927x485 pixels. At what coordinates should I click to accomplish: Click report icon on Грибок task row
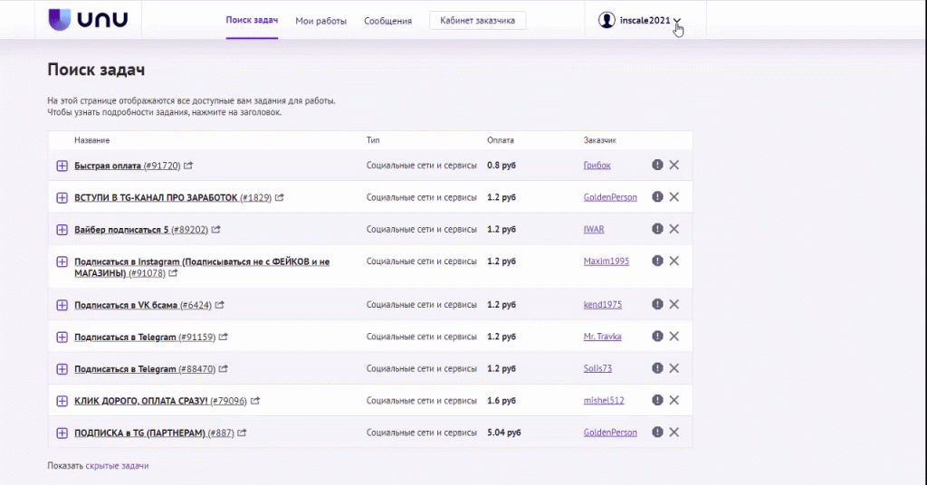coord(657,165)
